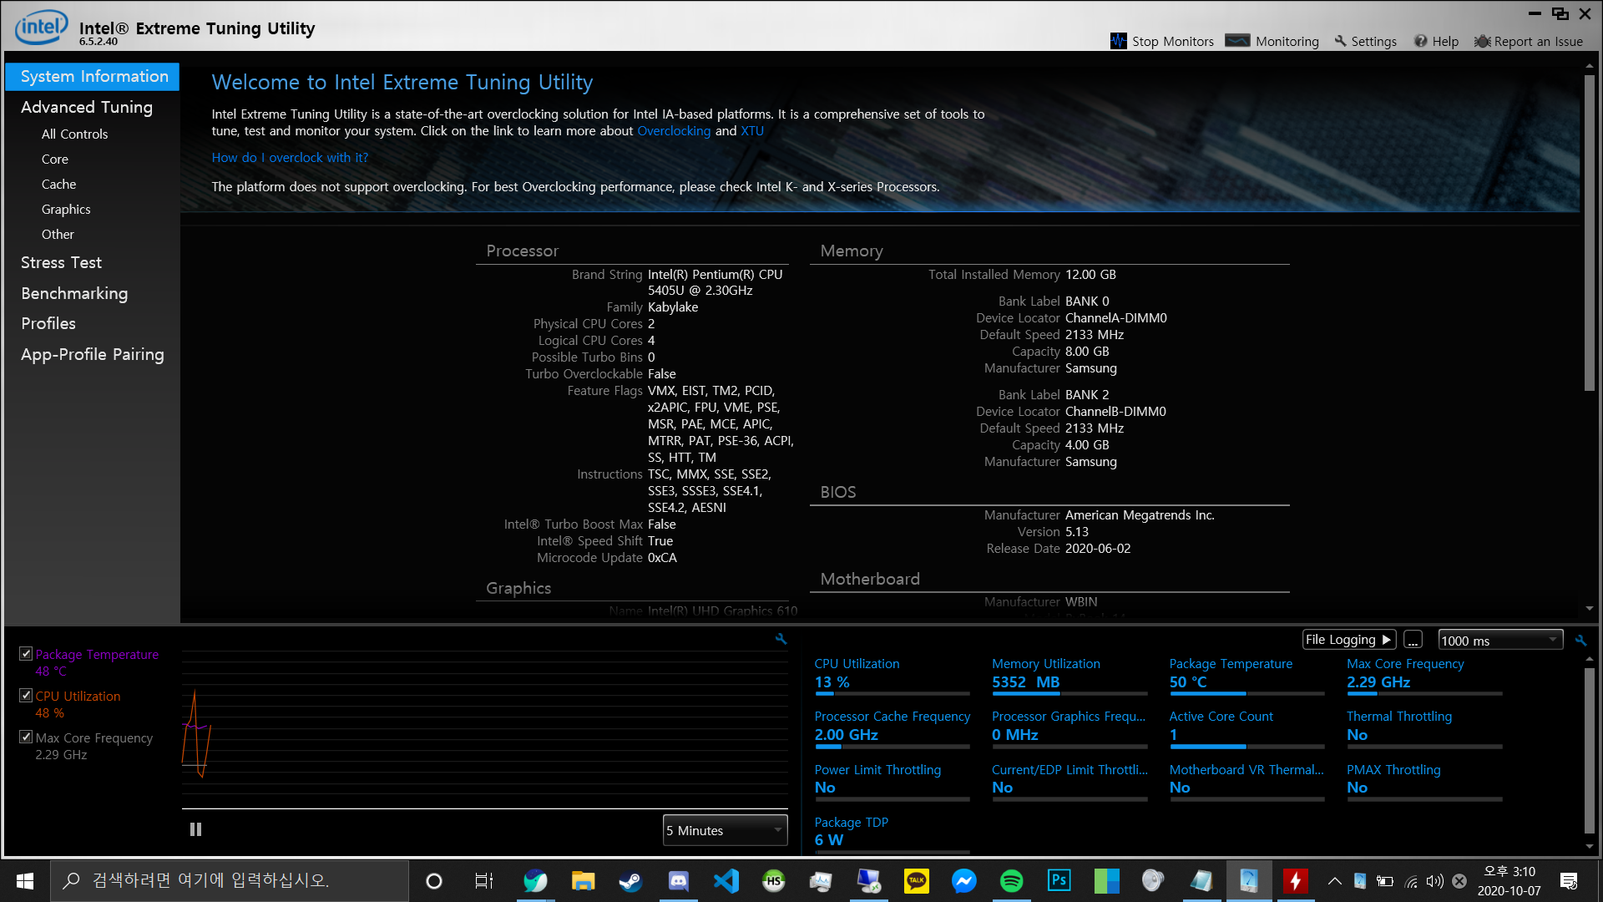Screen dimensions: 1603x902
Task: Open the 1000 ms interval dropdown
Action: point(1500,641)
